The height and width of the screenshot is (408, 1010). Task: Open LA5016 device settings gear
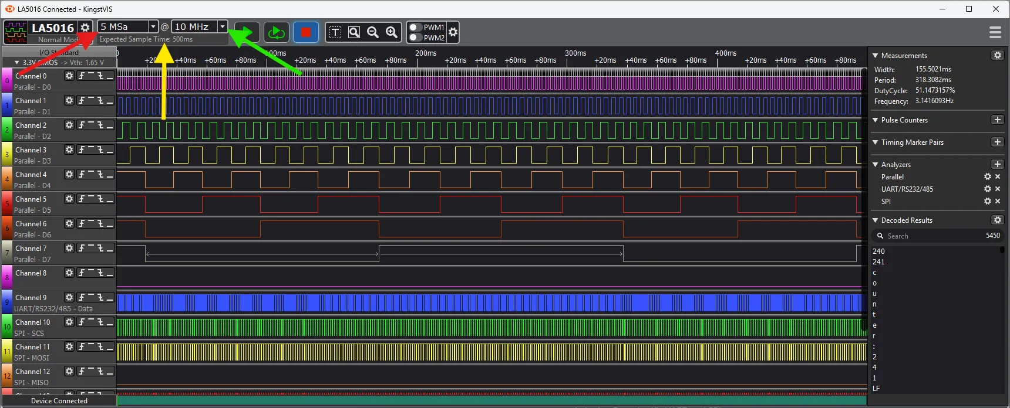(x=85, y=28)
